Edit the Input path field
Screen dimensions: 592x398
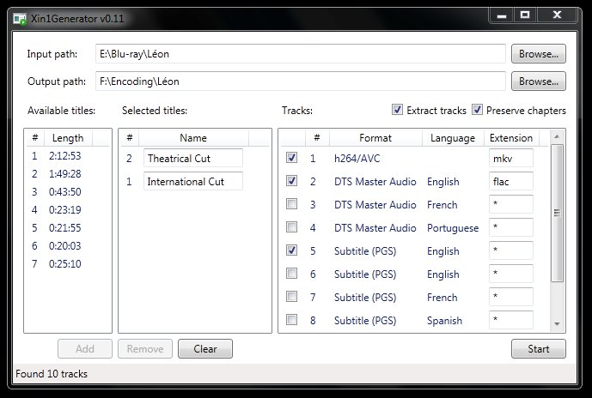300,54
